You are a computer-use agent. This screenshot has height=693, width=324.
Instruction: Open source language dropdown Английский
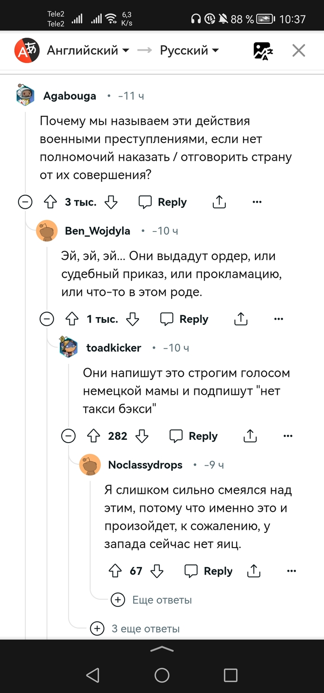coord(88,50)
